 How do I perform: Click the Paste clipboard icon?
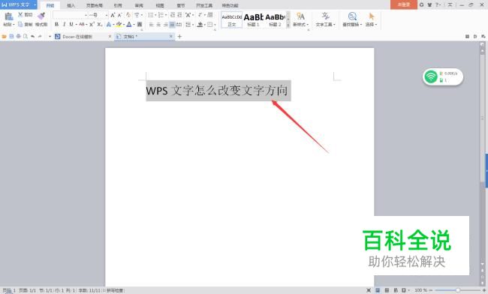click(8, 16)
